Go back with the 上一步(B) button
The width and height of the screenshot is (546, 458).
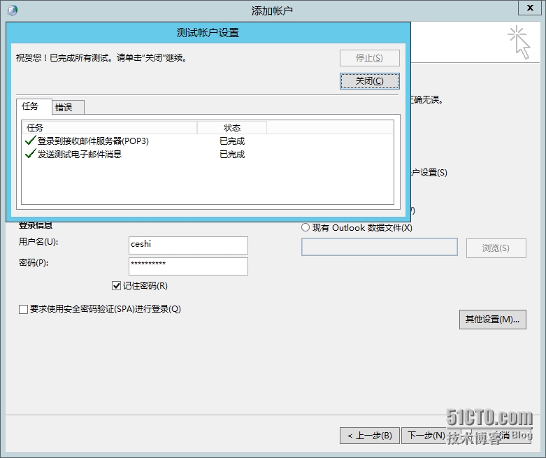point(370,435)
